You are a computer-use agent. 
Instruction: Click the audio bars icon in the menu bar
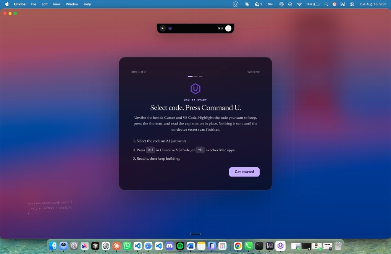coord(343,4)
